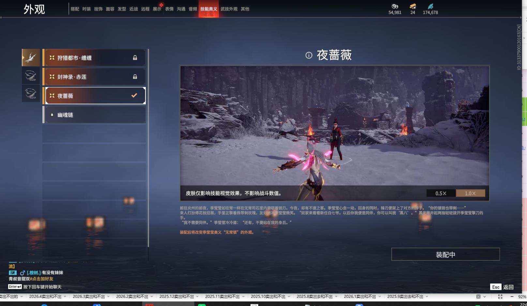
Task: Open the dropdown on sheet tab 2026.2卖出和不出
Action: click(152, 297)
